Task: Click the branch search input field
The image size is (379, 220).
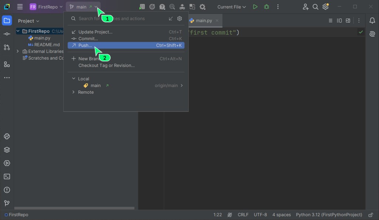Action: tap(118, 19)
